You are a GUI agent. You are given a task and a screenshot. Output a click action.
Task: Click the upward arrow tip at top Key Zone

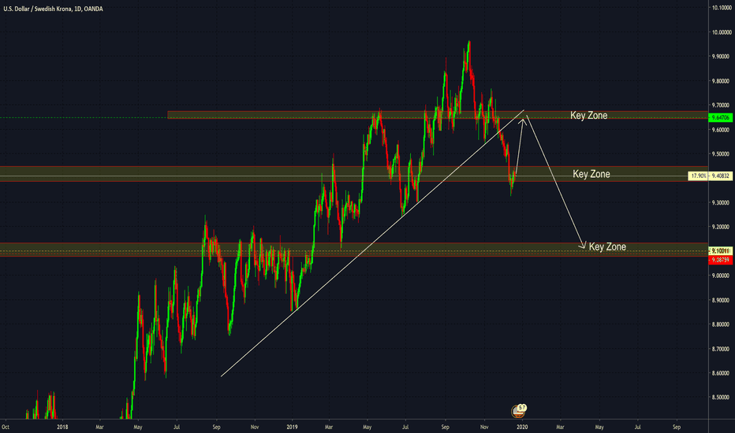tap(523, 119)
